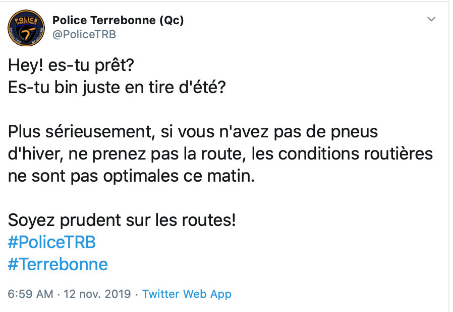Open the #Terrebonne hashtag
Image resolution: width=453 pixels, height=312 pixels.
pos(58,264)
